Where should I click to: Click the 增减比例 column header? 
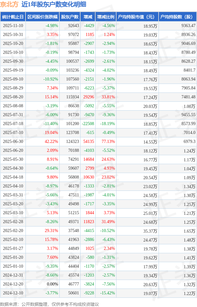105,17
